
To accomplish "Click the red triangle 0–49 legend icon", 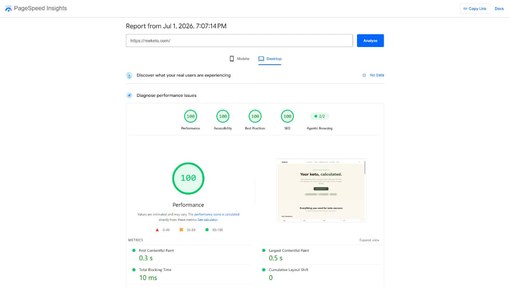I will (x=157, y=230).
